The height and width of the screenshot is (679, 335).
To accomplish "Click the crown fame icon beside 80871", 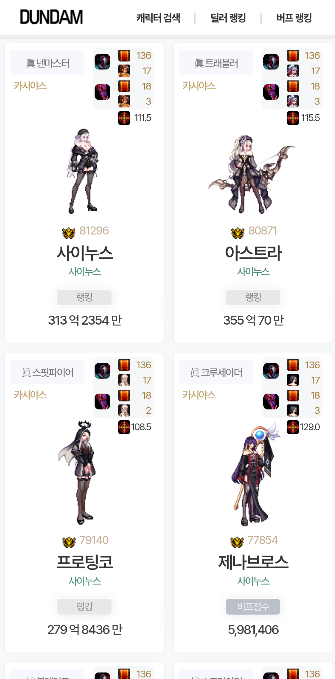I will click(x=238, y=233).
